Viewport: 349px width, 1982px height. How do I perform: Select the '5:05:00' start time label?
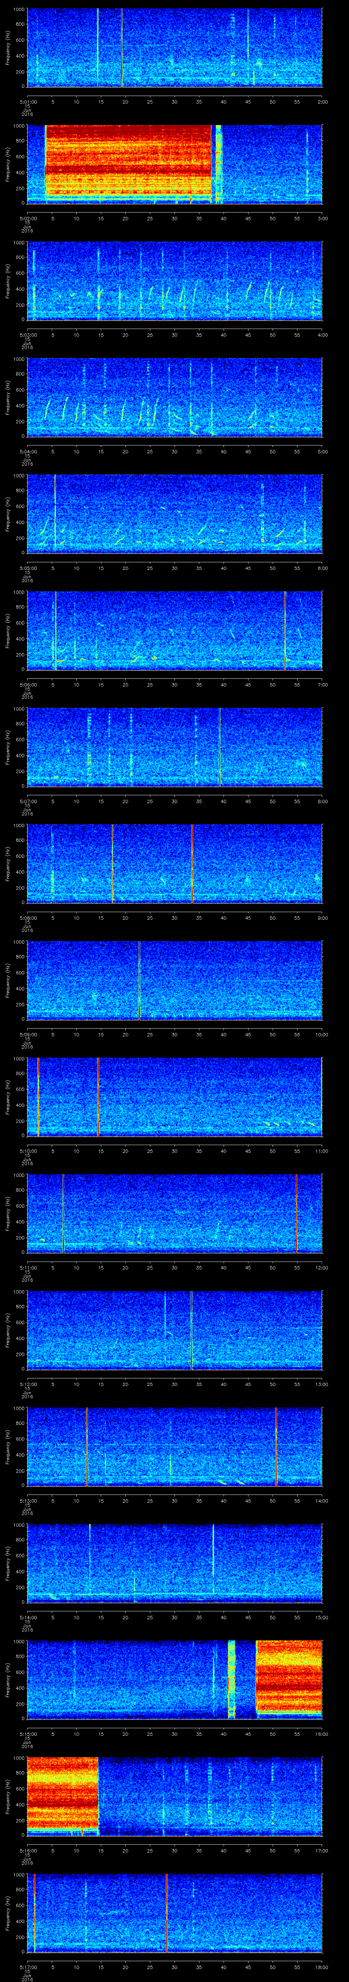point(28,568)
